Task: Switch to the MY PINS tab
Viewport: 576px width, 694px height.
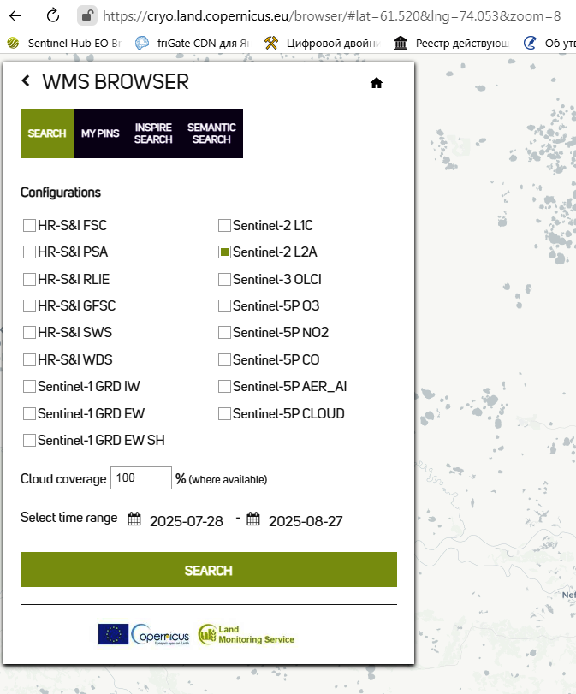Action: tap(100, 133)
